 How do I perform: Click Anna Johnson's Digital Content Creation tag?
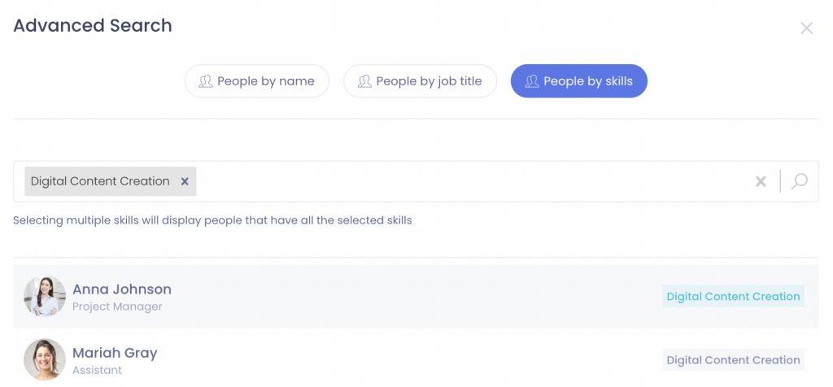pyautogui.click(x=733, y=297)
